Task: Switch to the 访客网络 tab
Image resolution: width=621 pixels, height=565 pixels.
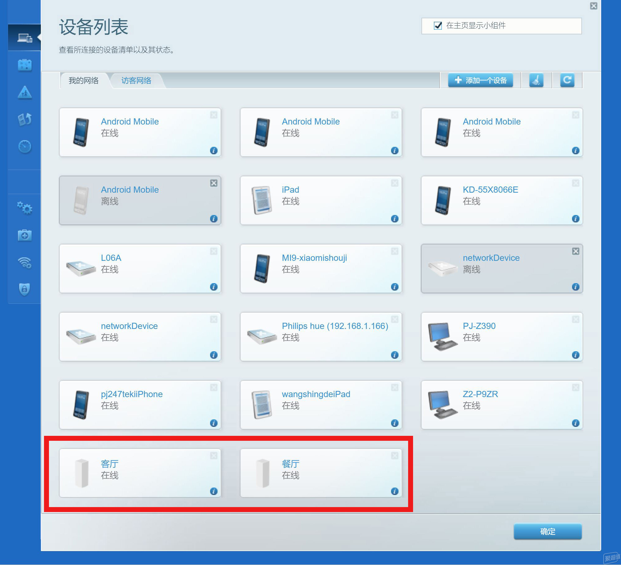Action: [136, 81]
